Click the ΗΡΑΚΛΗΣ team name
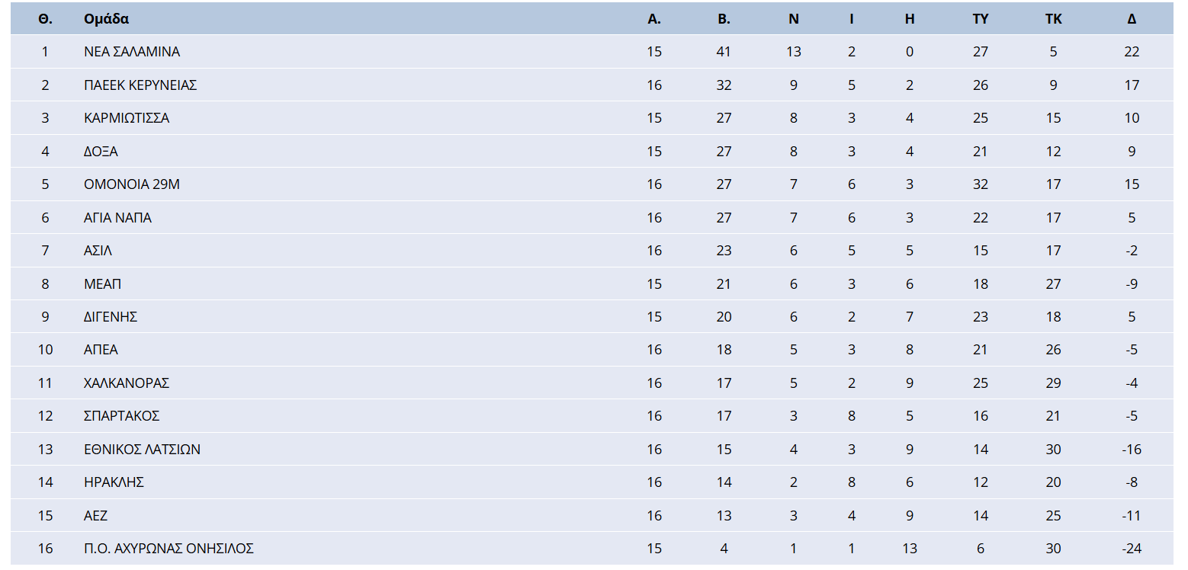The image size is (1188, 570). [114, 482]
